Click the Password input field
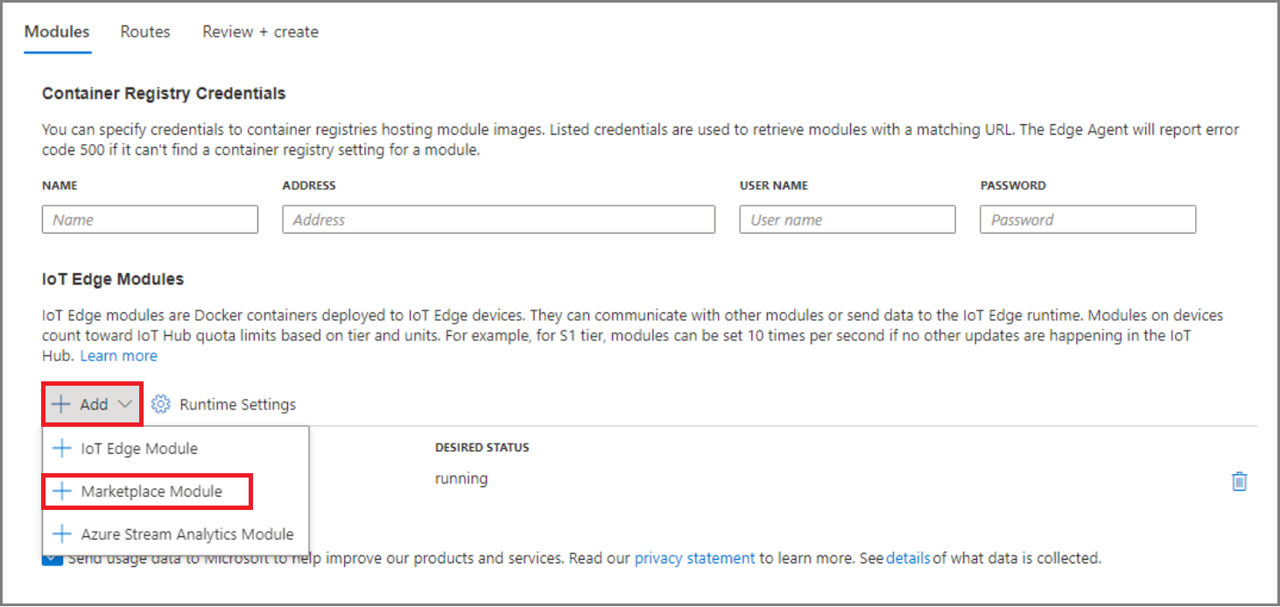This screenshot has width=1280, height=607. click(1087, 219)
